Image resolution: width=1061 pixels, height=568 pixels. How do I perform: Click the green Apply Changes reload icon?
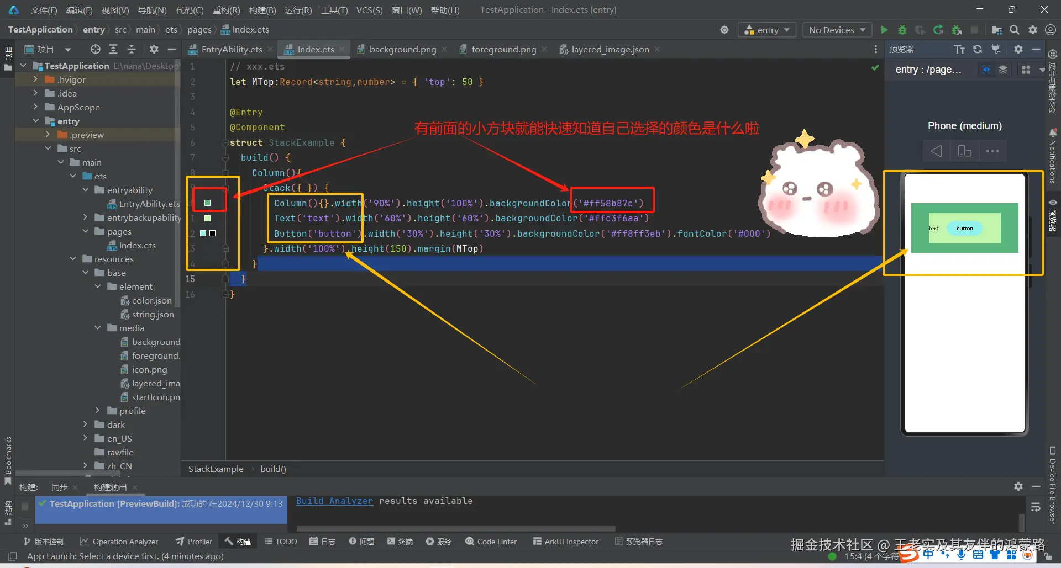pos(938,30)
